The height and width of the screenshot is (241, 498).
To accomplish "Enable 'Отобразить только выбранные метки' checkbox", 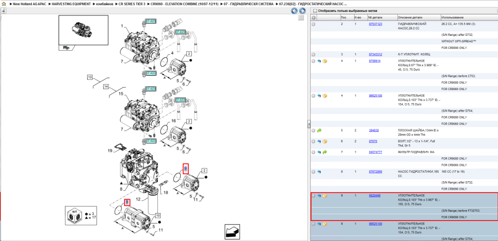I will coord(315,11).
